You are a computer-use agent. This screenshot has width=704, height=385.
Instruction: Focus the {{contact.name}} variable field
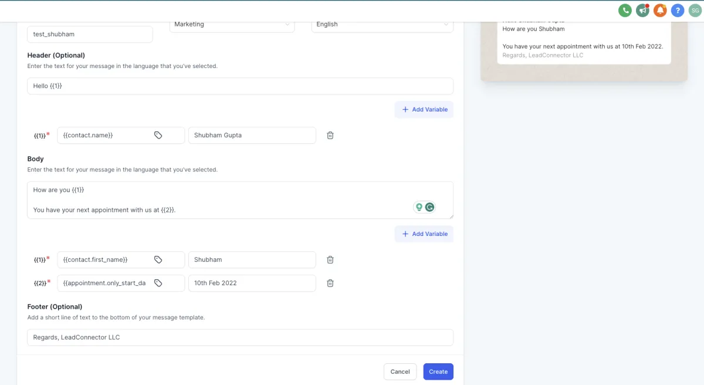[x=121, y=135]
